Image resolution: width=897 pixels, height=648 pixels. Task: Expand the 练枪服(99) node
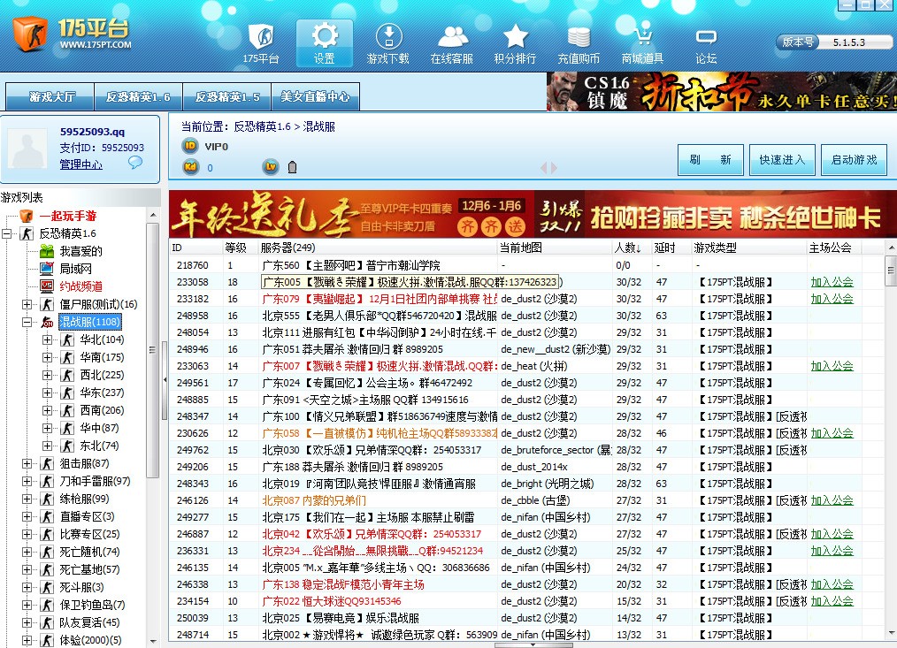coord(27,499)
